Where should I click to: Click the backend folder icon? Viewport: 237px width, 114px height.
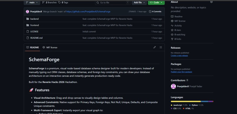tap(28, 19)
